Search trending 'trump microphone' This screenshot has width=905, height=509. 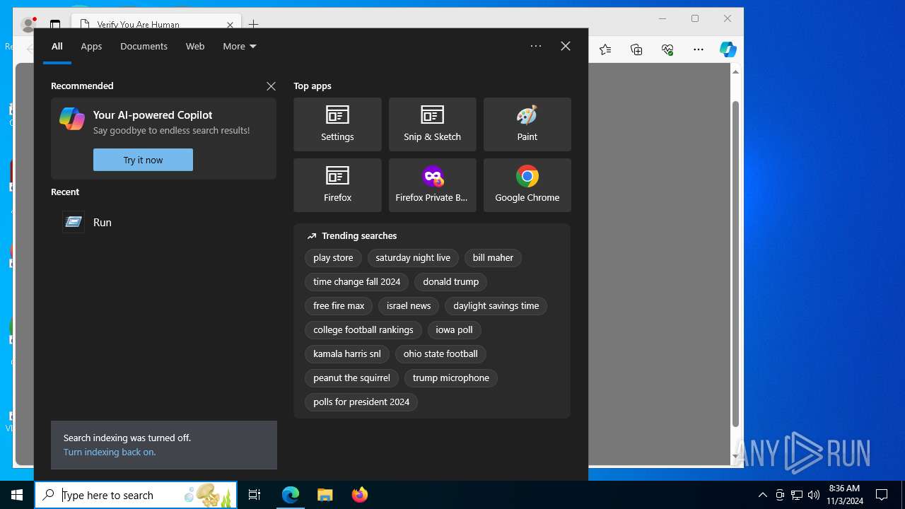pyautogui.click(x=450, y=378)
